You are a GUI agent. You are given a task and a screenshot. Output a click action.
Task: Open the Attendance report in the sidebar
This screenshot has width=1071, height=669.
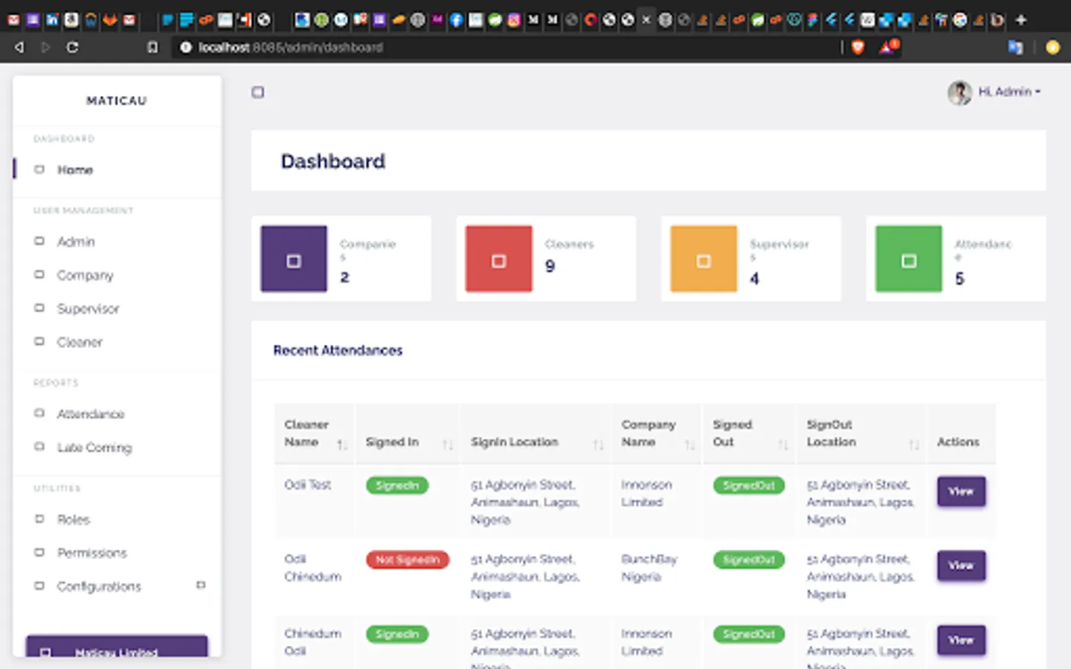click(x=91, y=414)
